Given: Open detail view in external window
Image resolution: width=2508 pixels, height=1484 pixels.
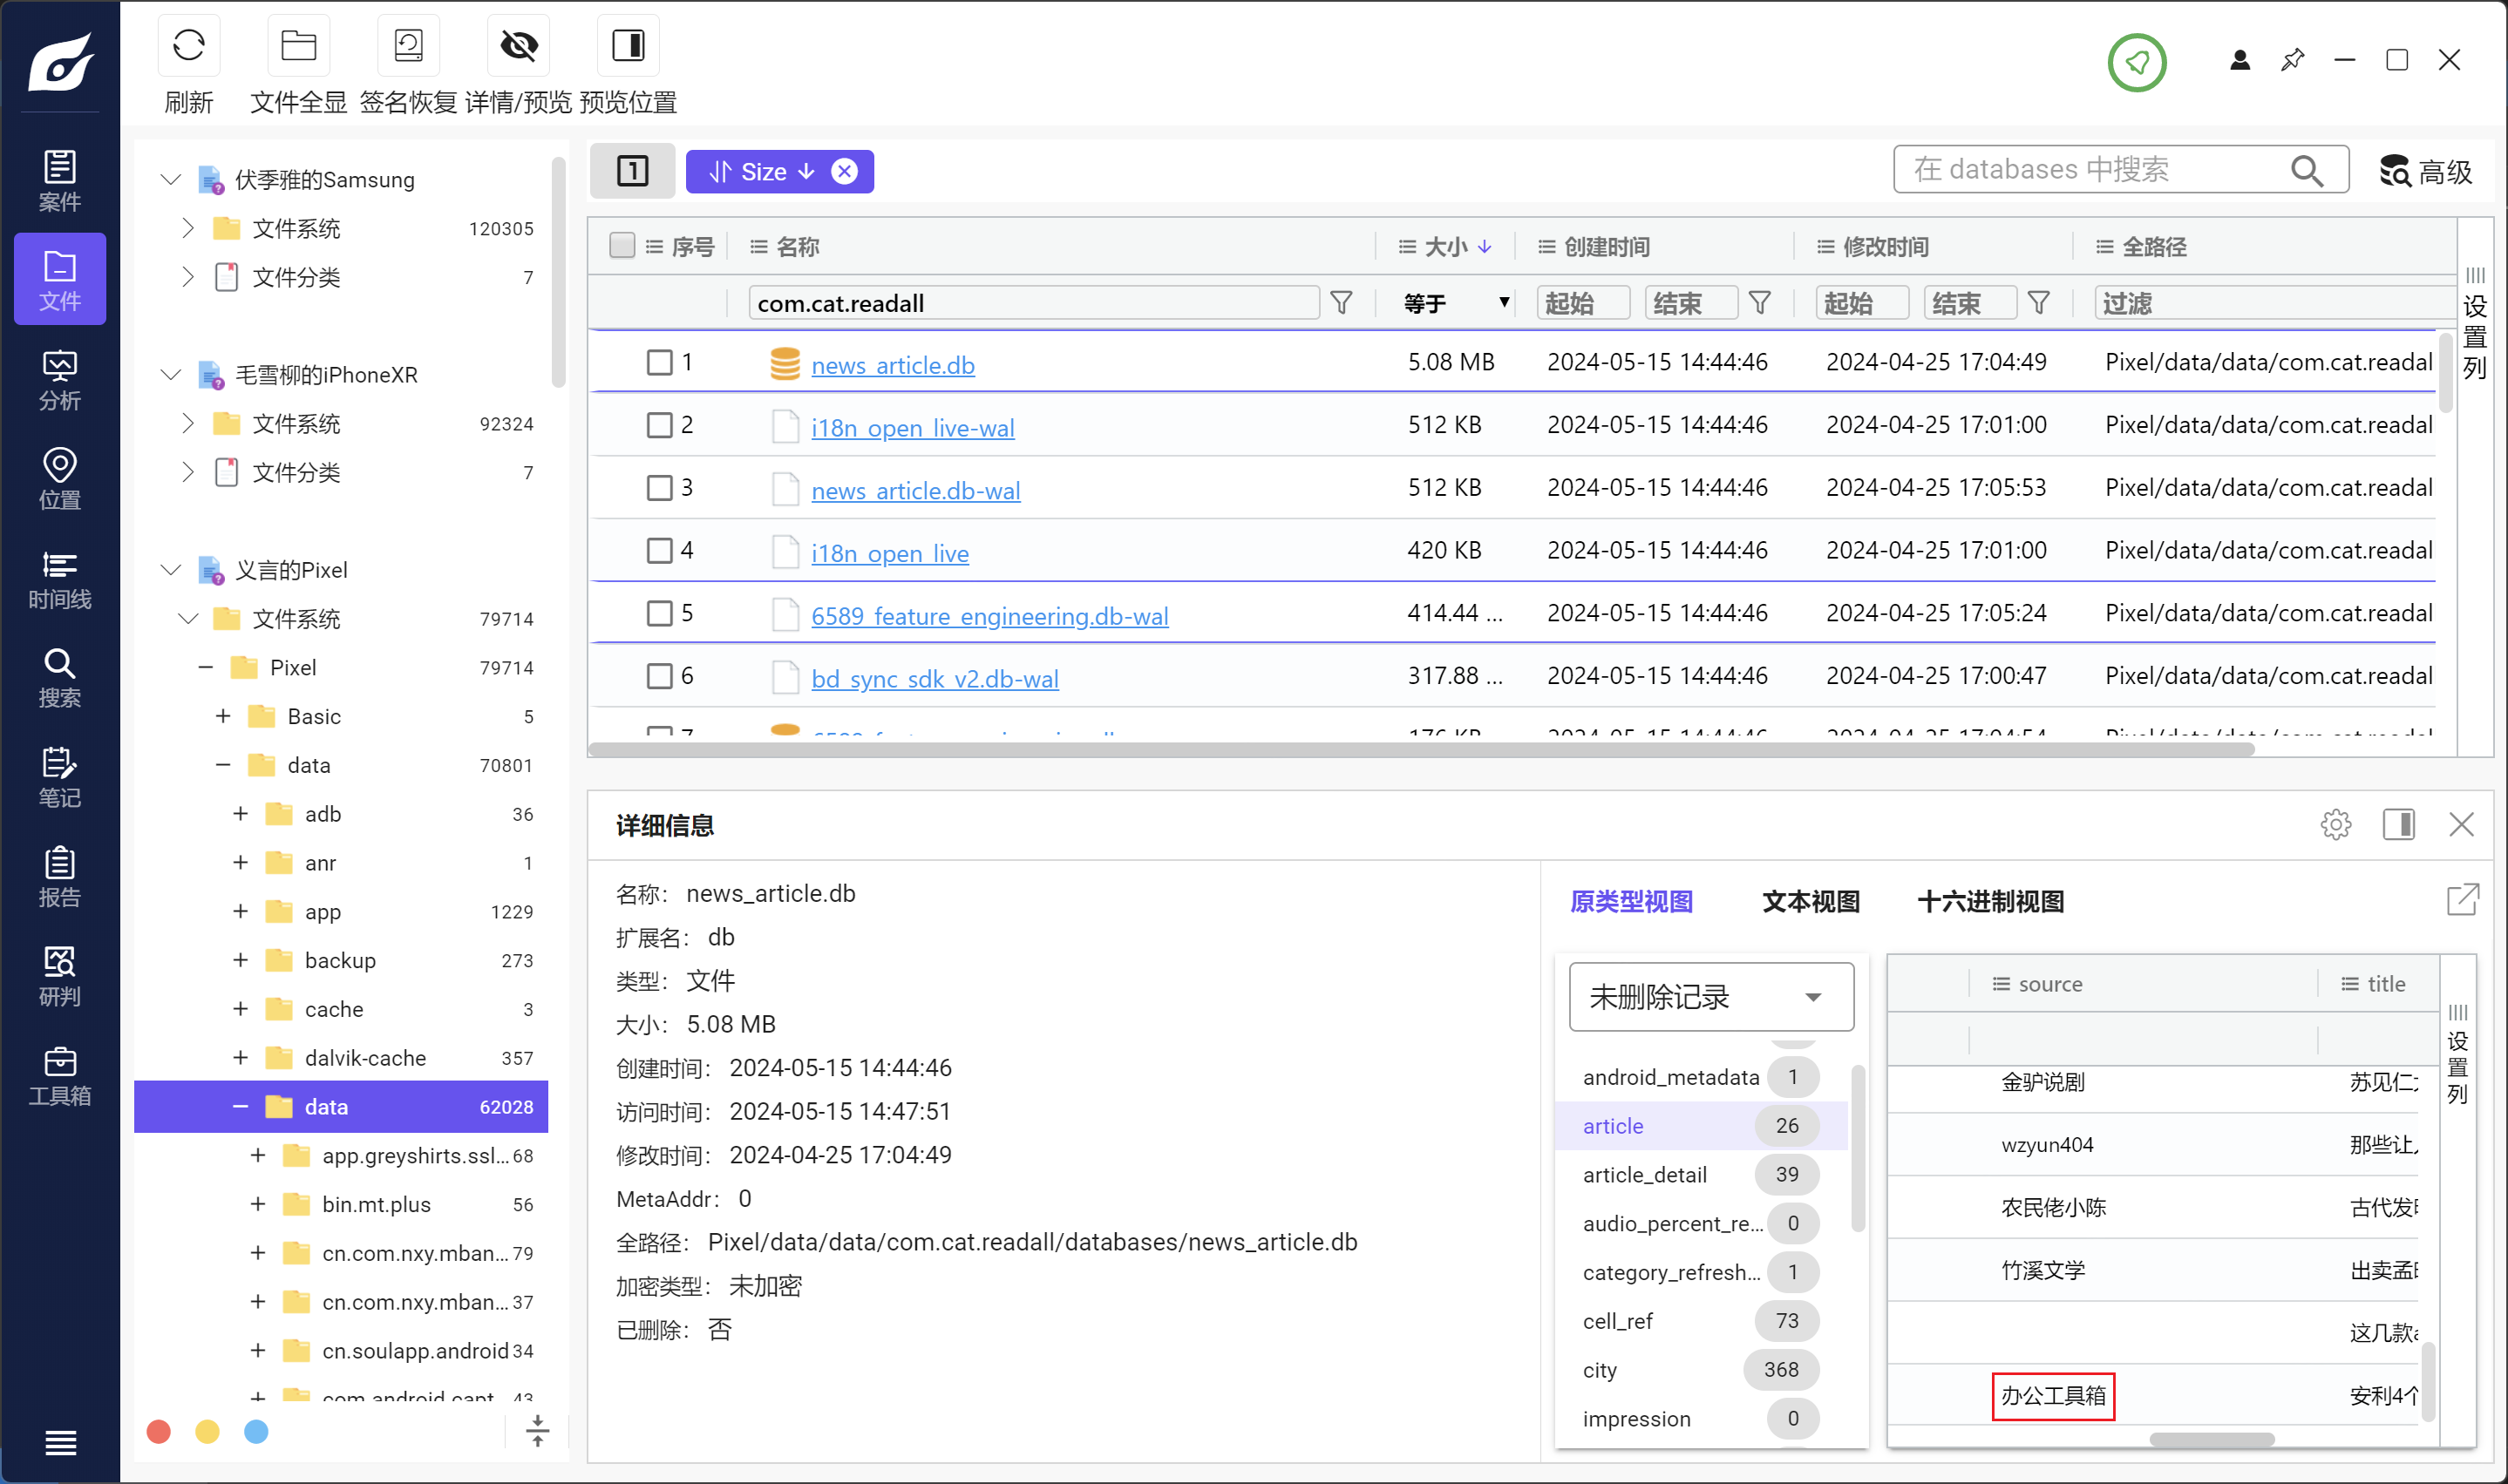Looking at the screenshot, I should point(2462,900).
